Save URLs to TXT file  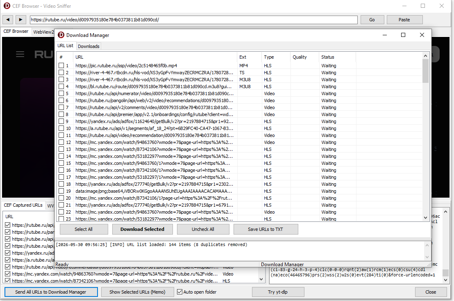click(x=266, y=229)
